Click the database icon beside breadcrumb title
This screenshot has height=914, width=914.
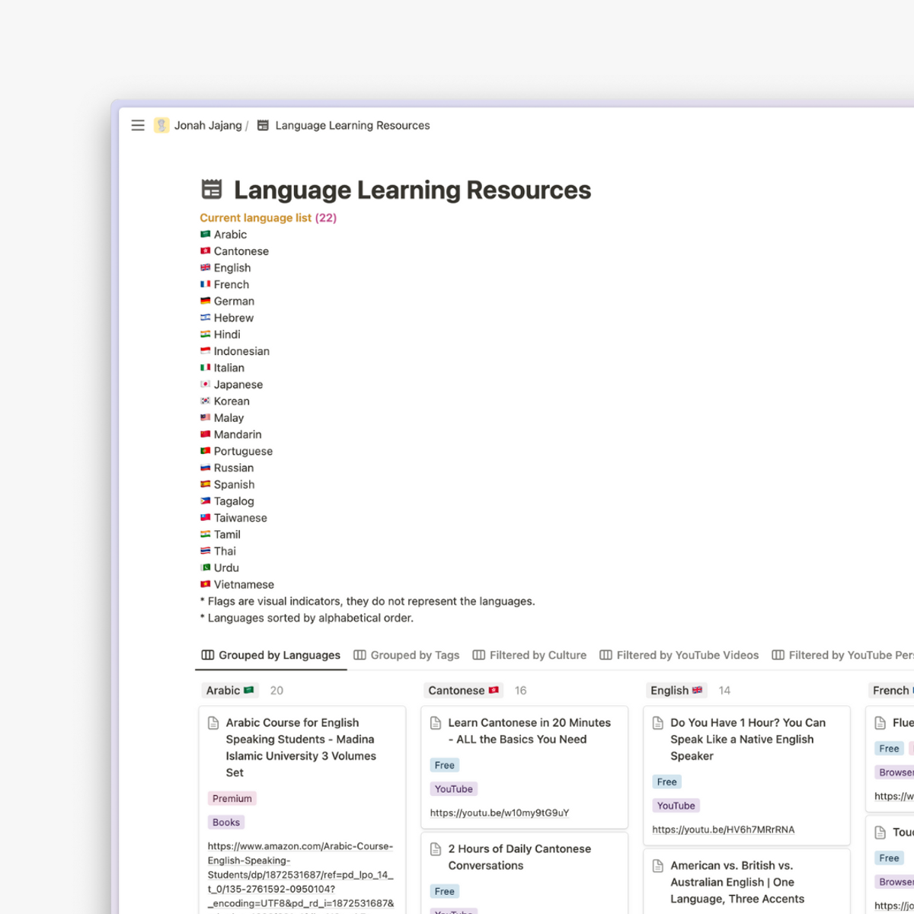pos(263,126)
